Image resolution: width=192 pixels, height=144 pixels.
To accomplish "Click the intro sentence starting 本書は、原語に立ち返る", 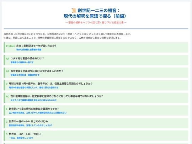I will pyautogui.click(x=62, y=38).
